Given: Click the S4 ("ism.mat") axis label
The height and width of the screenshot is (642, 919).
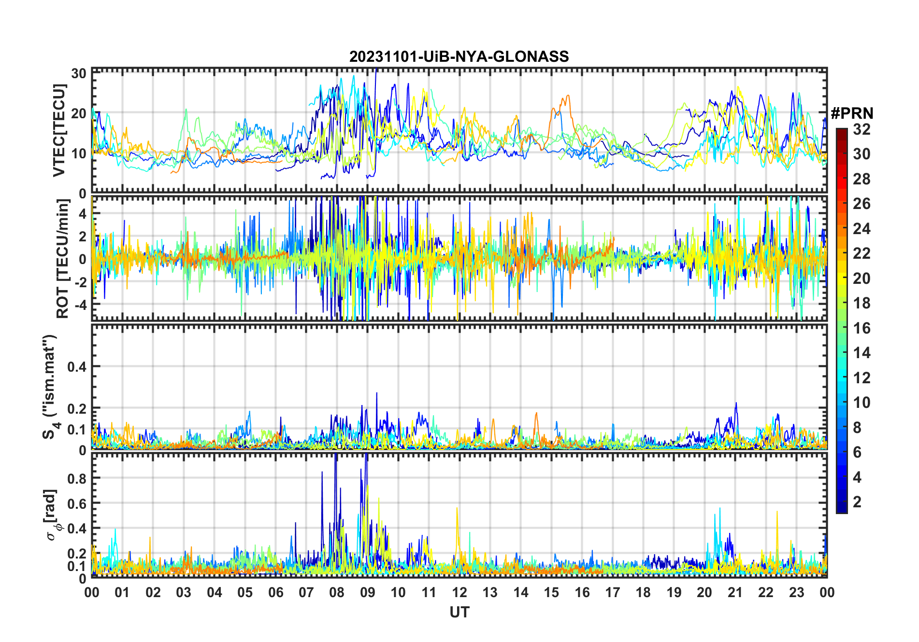Looking at the screenshot, I should pos(50,387).
